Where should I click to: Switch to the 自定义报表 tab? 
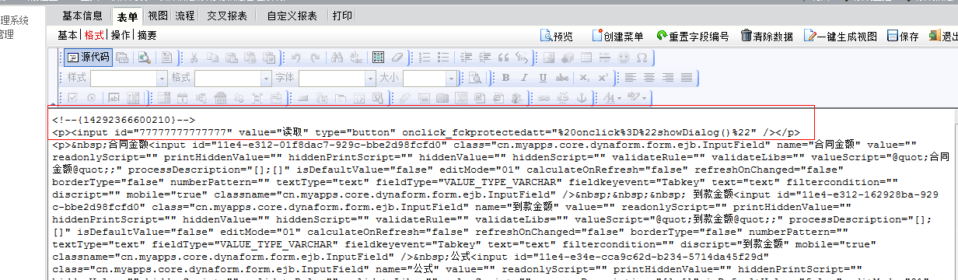pyautogui.click(x=292, y=16)
